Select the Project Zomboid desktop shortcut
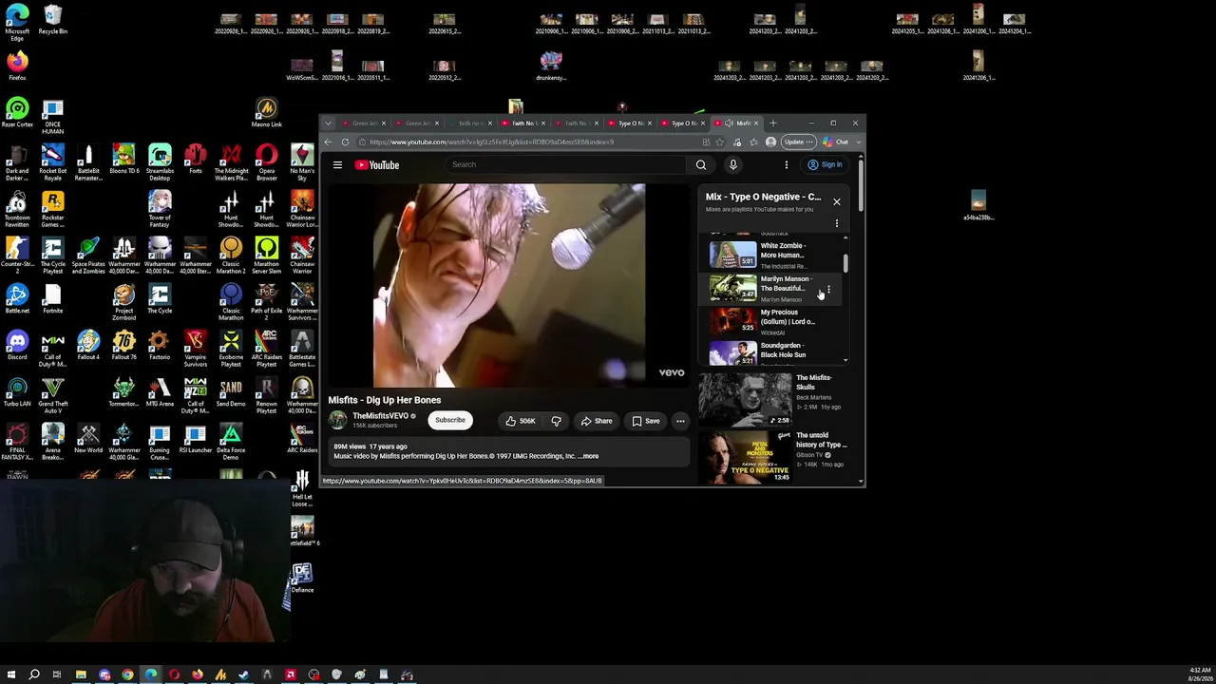Image resolution: width=1216 pixels, height=684 pixels. click(123, 301)
